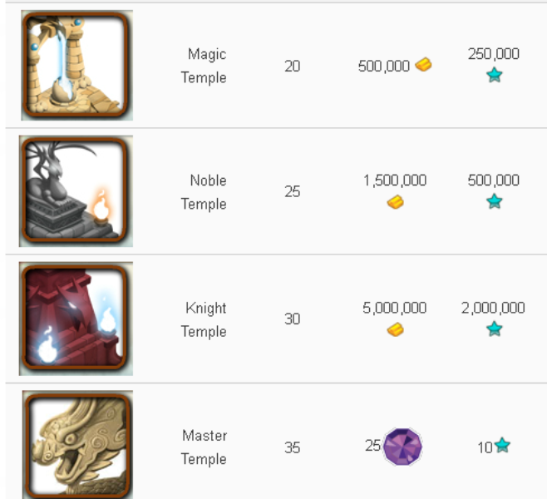The image size is (547, 499).
Task: Click the red Knight Temple image
Action: 76,319
